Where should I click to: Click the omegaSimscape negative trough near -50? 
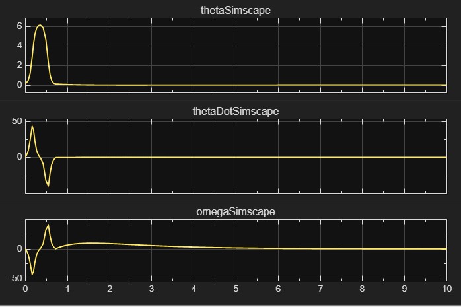click(32, 274)
